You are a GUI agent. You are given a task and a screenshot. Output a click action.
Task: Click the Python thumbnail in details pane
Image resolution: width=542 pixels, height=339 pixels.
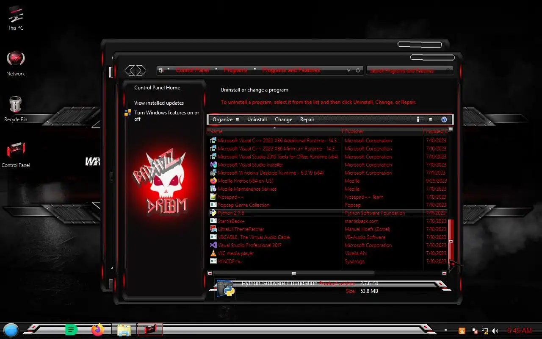pos(225,289)
